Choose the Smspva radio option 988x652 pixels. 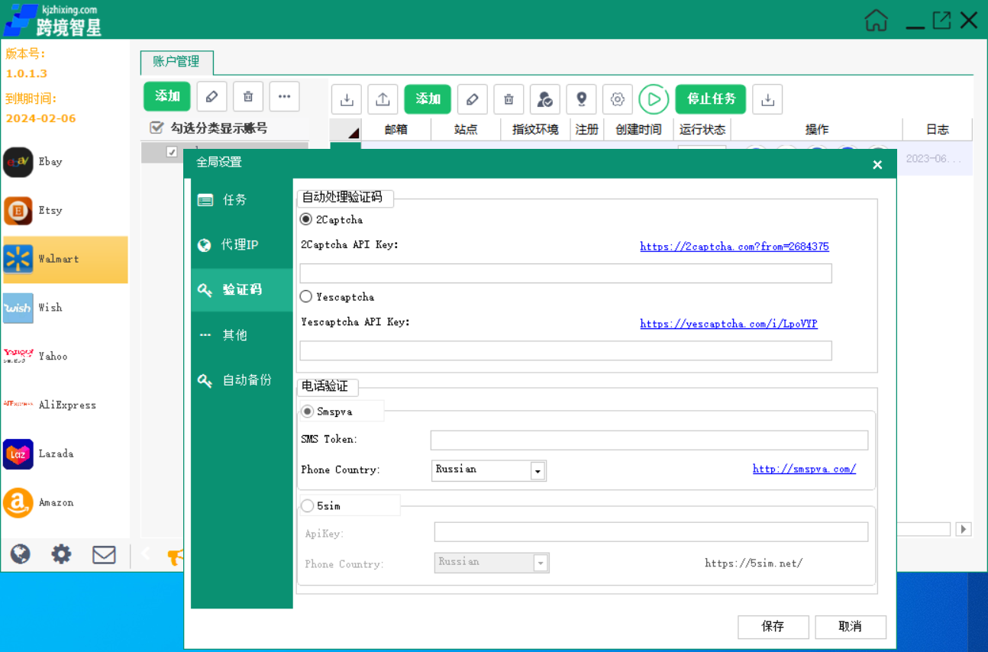(x=308, y=412)
